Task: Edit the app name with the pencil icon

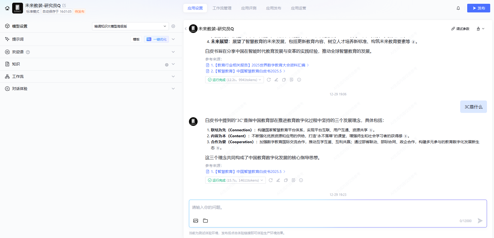Action: pyautogui.click(x=64, y=5)
